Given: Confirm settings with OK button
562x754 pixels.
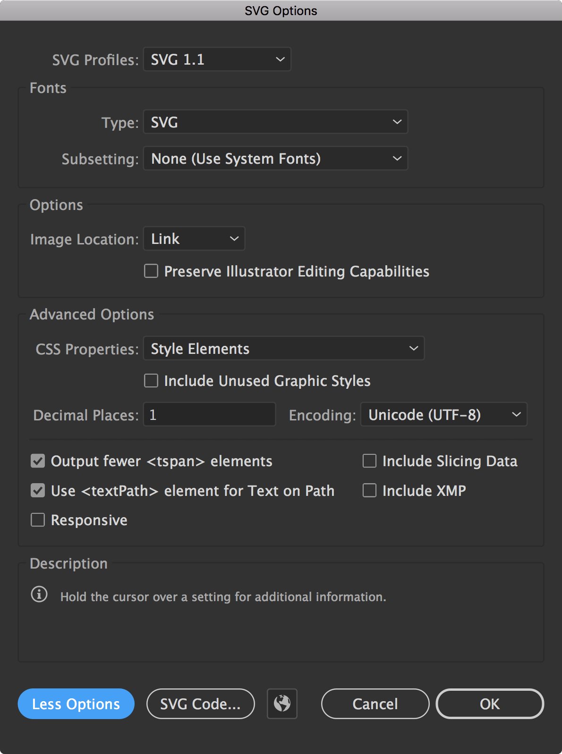Looking at the screenshot, I should coord(489,704).
